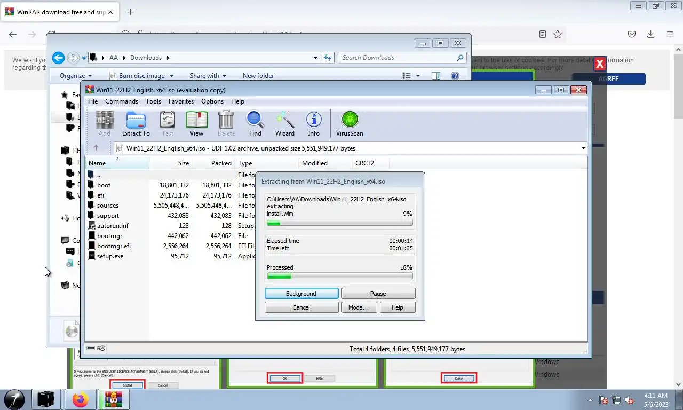Toggle the Explorer preview pane icon
The image size is (683, 410).
(436, 76)
